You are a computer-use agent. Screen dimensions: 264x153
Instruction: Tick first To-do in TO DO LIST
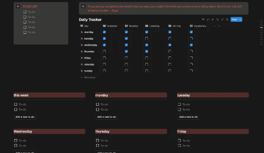pos(25,12)
